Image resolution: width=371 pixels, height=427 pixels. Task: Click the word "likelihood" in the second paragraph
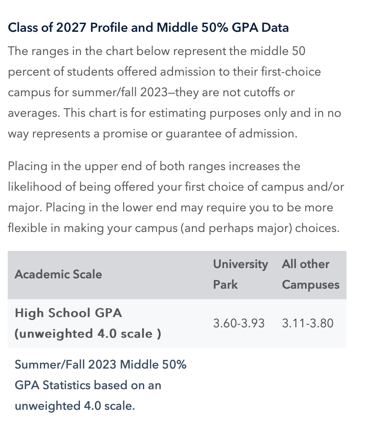click(x=33, y=187)
